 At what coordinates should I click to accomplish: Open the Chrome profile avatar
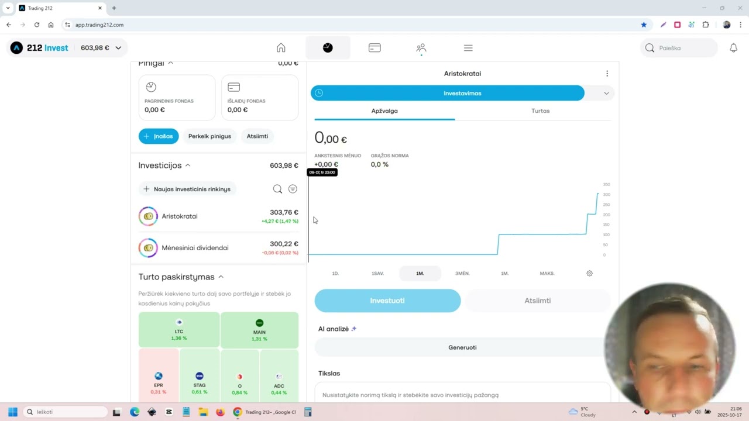coord(727,25)
